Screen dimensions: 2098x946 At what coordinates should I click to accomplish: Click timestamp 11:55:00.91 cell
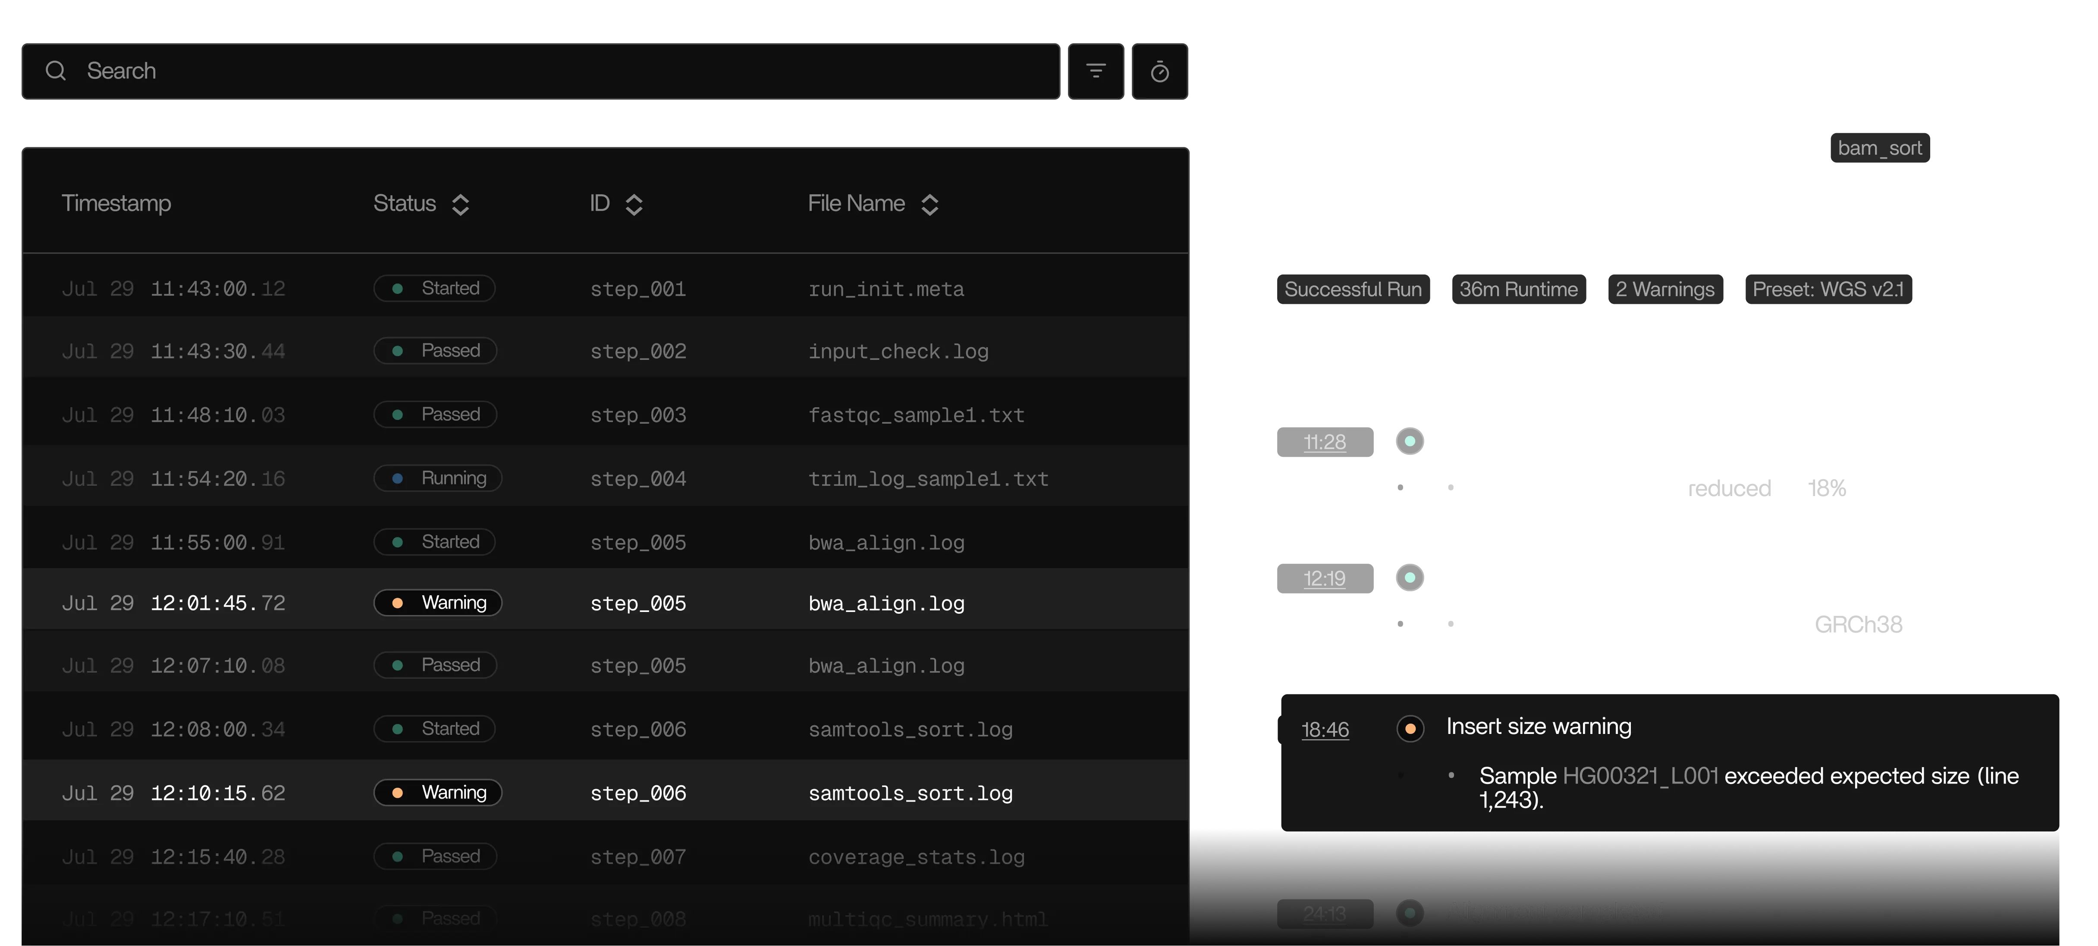coord(173,542)
